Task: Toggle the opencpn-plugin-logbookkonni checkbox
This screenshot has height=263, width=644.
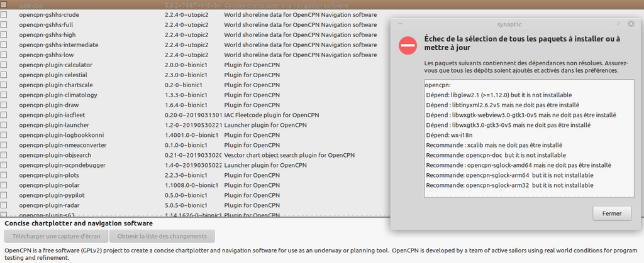Action: 4,135
